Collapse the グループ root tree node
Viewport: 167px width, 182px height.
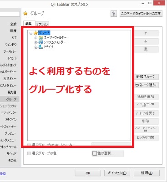pyautogui.click(x=31, y=33)
